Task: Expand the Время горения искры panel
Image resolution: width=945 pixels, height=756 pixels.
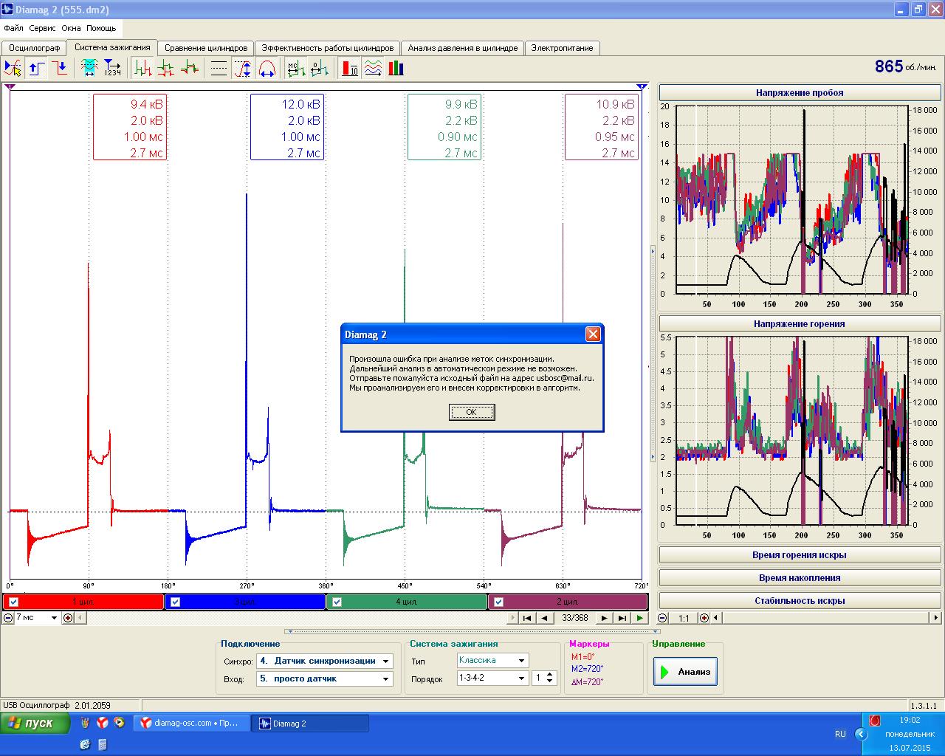Action: coord(800,554)
